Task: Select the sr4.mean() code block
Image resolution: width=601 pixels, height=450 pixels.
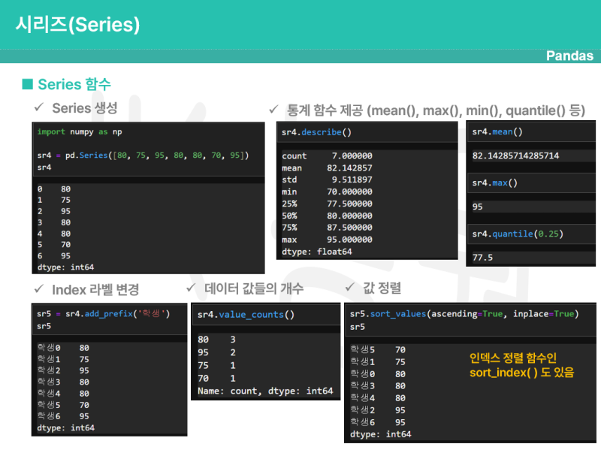Action: point(498,132)
